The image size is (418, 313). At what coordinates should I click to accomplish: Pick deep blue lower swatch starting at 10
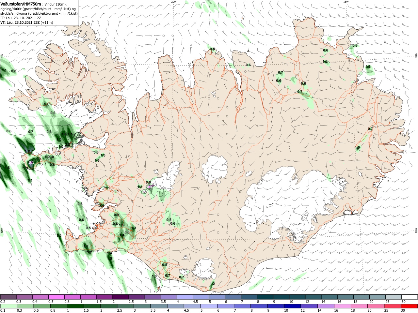(292, 306)
